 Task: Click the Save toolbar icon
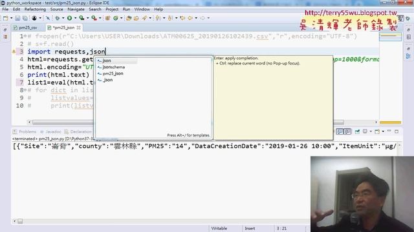[x=17, y=18]
